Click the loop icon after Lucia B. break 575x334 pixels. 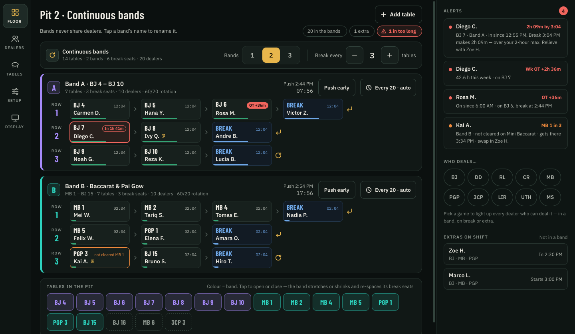coord(278,155)
